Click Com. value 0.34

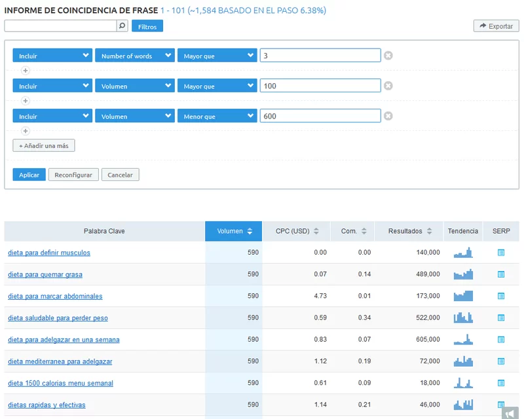(364, 318)
